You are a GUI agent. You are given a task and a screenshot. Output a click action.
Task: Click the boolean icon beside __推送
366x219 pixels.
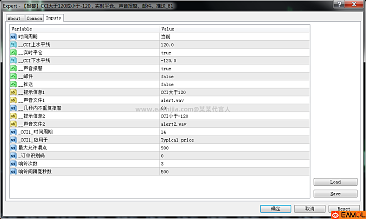pyautogui.click(x=13, y=84)
